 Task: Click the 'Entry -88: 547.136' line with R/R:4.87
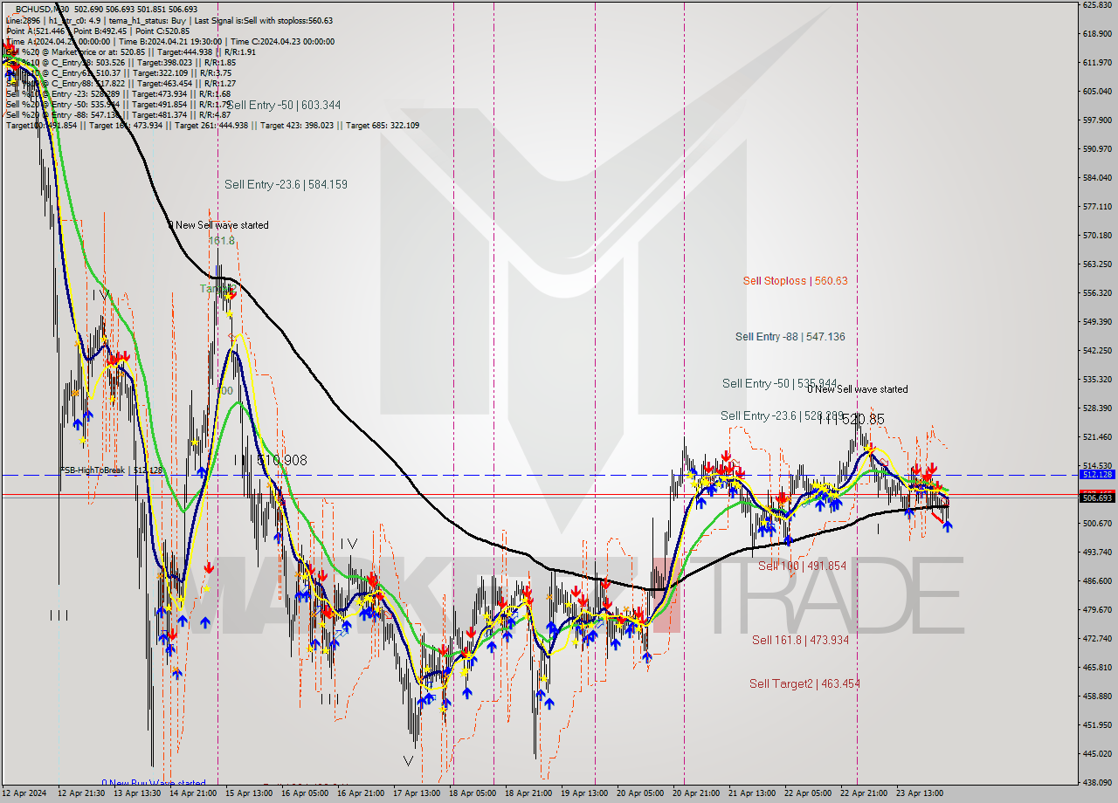tap(118, 114)
